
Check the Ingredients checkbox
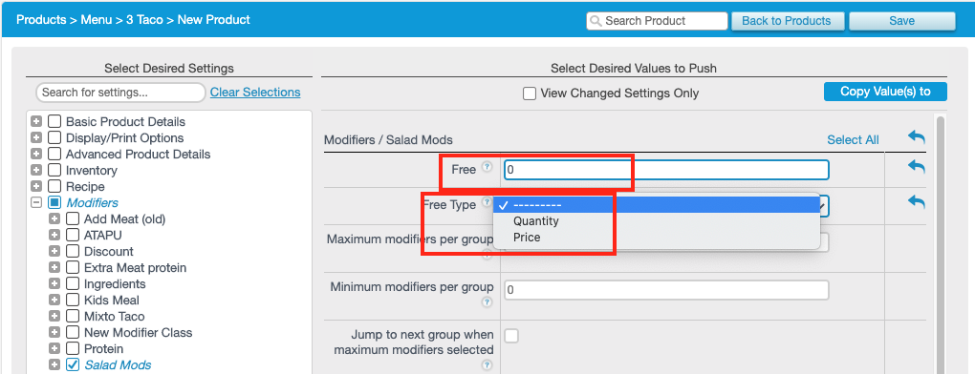click(73, 284)
